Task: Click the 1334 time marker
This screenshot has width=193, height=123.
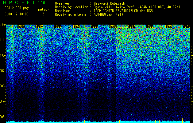Action: tap(76, 26)
